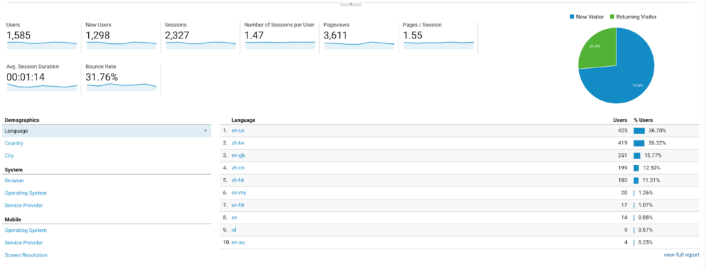Click the 419 users count cell
The image size is (706, 269).
click(623, 143)
